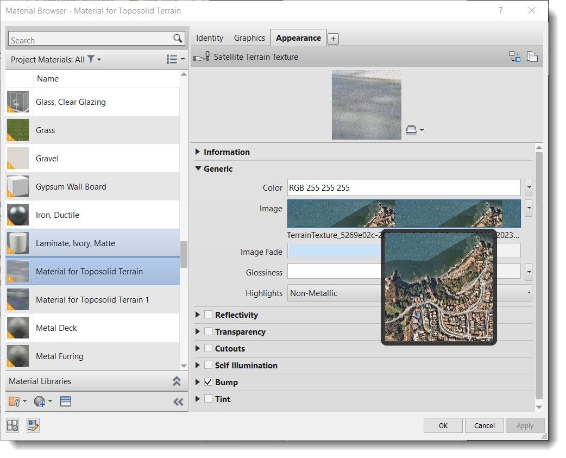Click the duplicate asset icon
This screenshot has height=458, width=566.
532,57
